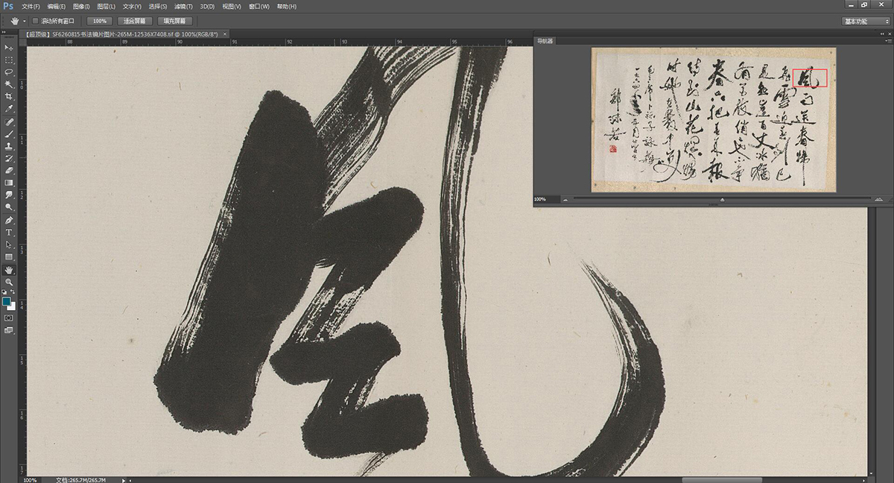This screenshot has width=894, height=483.
Task: Click the navigator zoom slider handle
Action: click(x=722, y=200)
